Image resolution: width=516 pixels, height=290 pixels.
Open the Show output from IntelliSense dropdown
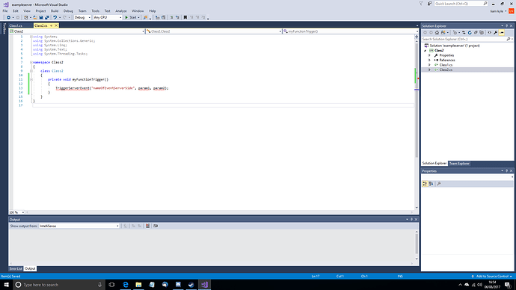(79, 226)
